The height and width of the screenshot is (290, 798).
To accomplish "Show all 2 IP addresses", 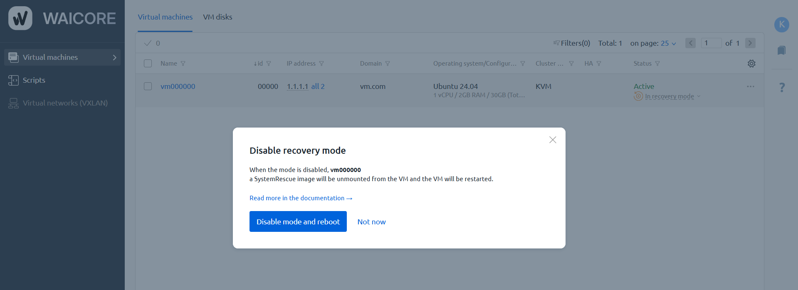I will pos(318,86).
